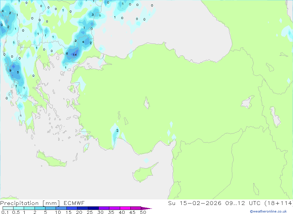This screenshot has height=214, width=293.
Task: Click the '14' precipitation value on map
Action: point(74,55)
